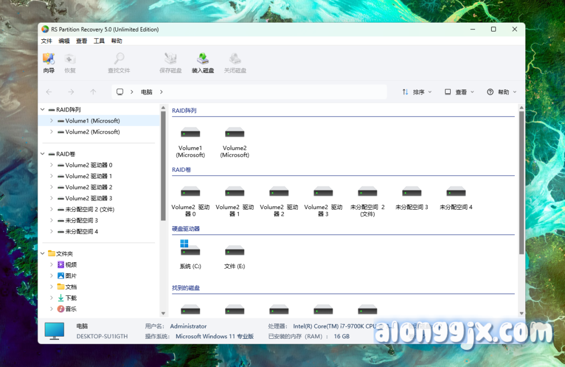Select the 文件 (E:) drive icon

(x=234, y=251)
